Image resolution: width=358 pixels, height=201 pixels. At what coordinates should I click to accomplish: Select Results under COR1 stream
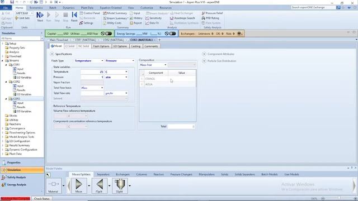(x=21, y=73)
